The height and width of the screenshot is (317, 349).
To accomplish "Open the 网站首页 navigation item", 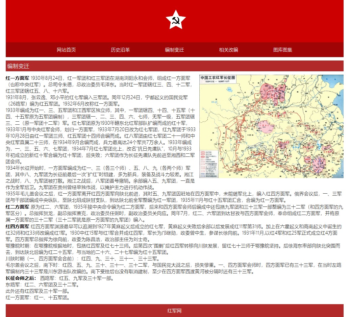I will pos(66,50).
